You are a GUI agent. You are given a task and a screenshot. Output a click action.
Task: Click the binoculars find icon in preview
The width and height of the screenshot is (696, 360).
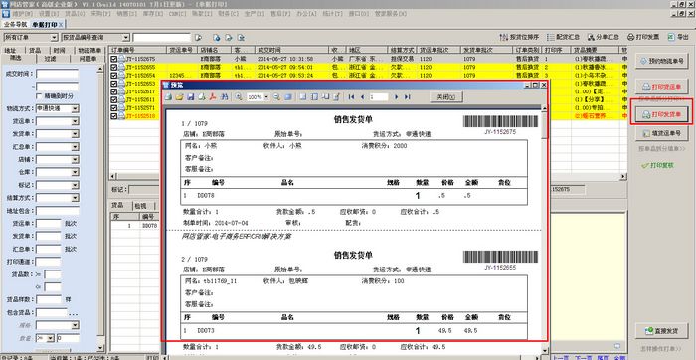tap(224, 96)
